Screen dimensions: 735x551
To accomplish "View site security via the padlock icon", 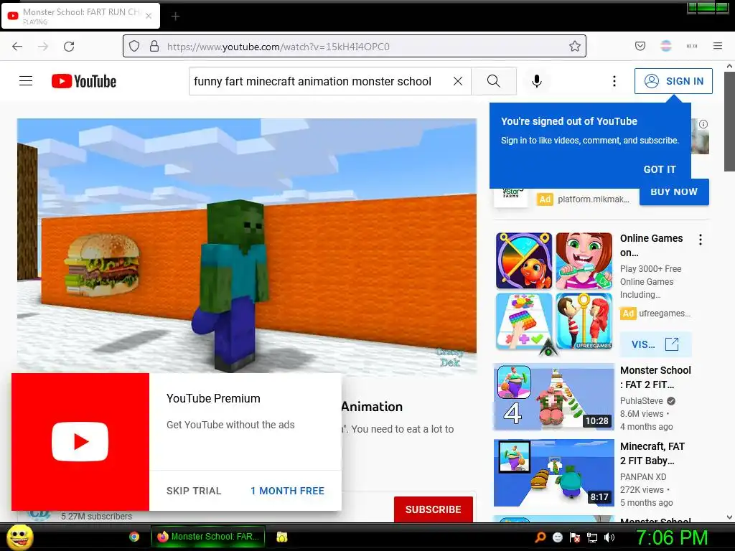I will point(154,47).
